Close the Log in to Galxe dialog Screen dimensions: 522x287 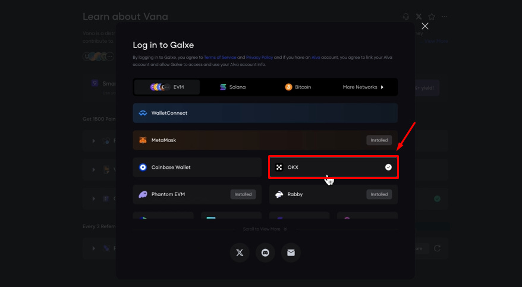coord(424,26)
